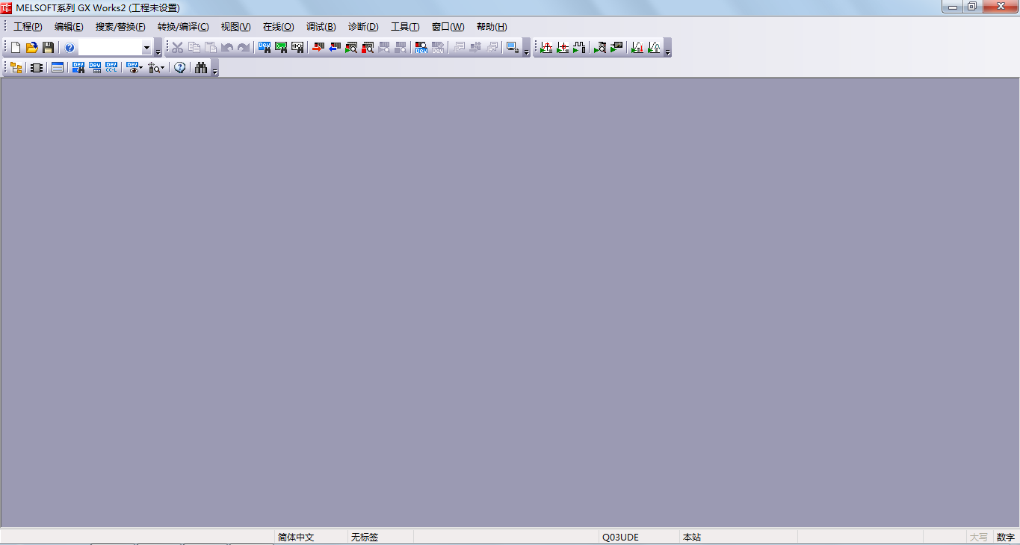This screenshot has width=1020, height=545.
Task: Expand the standard toolbar options arrow
Action: 158,52
